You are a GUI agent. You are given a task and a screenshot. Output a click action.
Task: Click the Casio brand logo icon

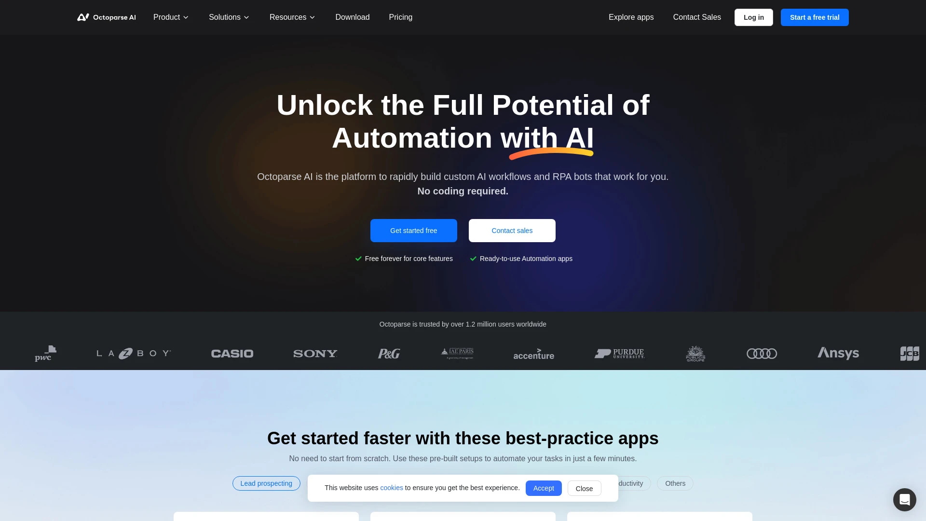[232, 353]
